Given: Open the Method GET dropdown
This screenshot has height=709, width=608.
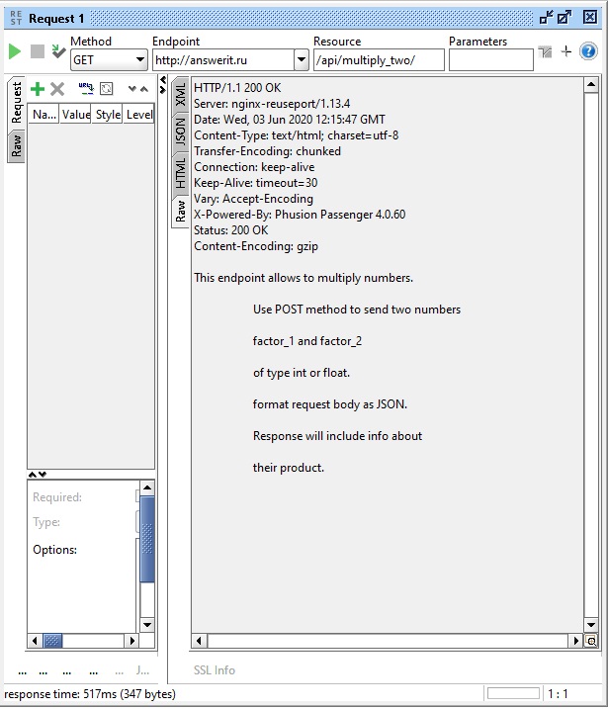Looking at the screenshot, I should click(109, 60).
